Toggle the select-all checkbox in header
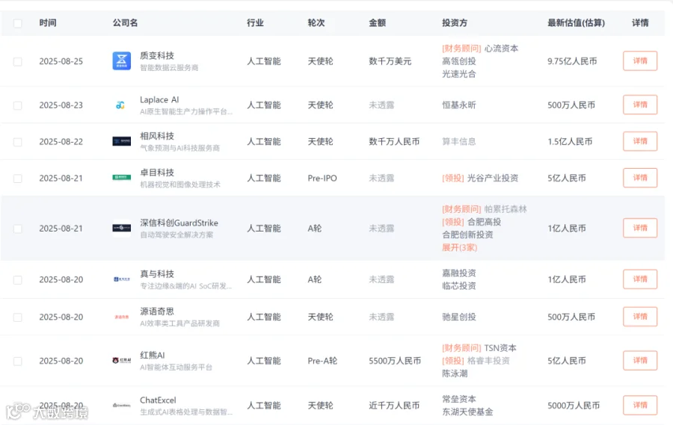 coord(18,23)
